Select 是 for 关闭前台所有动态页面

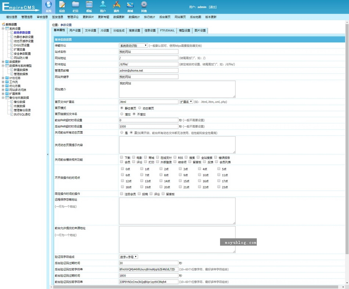122,132
